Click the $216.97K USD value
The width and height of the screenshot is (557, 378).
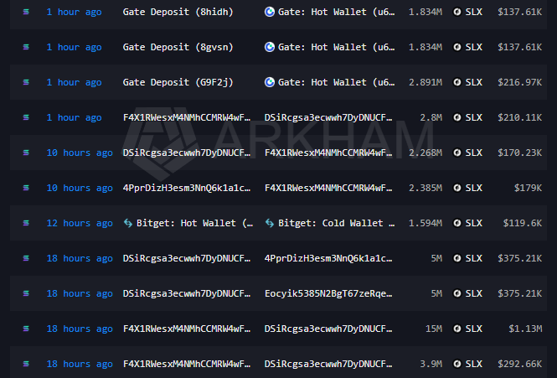(x=519, y=82)
